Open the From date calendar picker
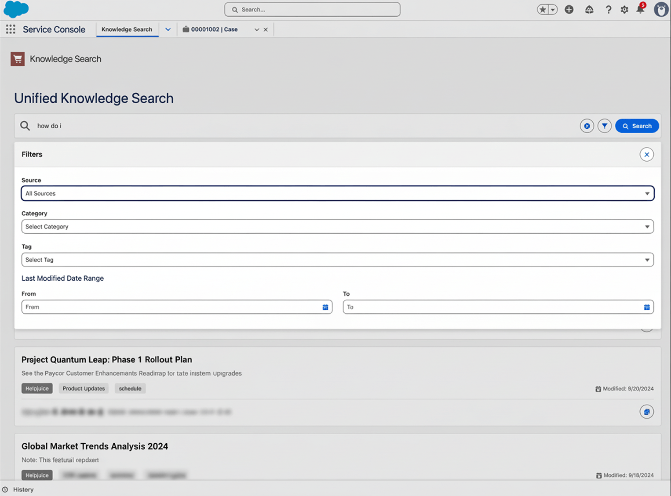Image resolution: width=671 pixels, height=496 pixels. 325,307
